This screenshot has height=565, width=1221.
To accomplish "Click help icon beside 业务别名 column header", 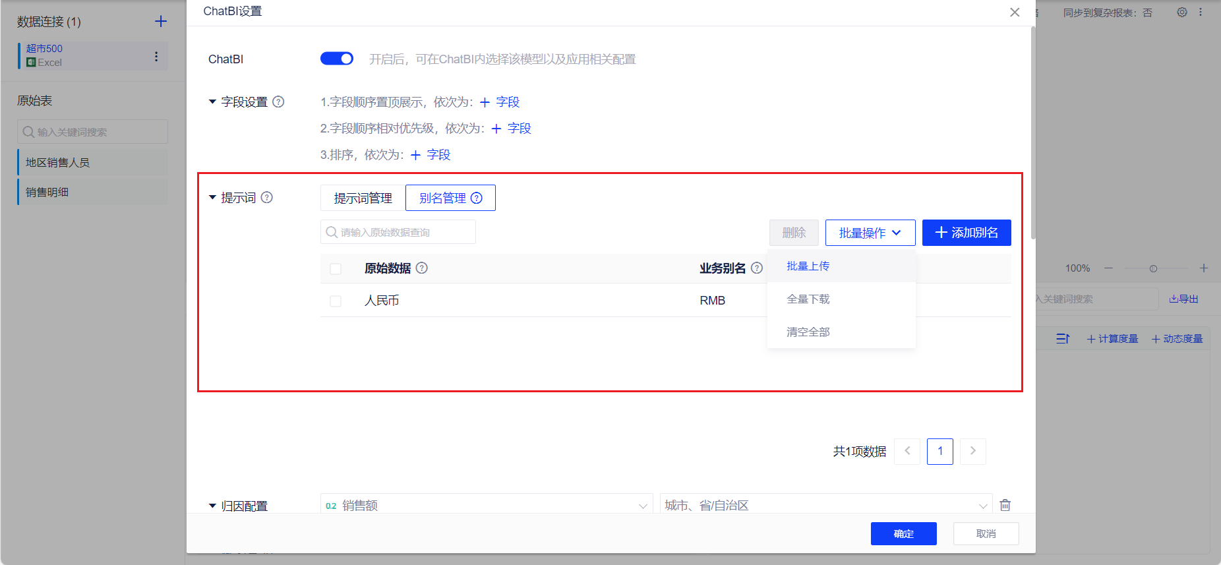I will click(x=757, y=268).
